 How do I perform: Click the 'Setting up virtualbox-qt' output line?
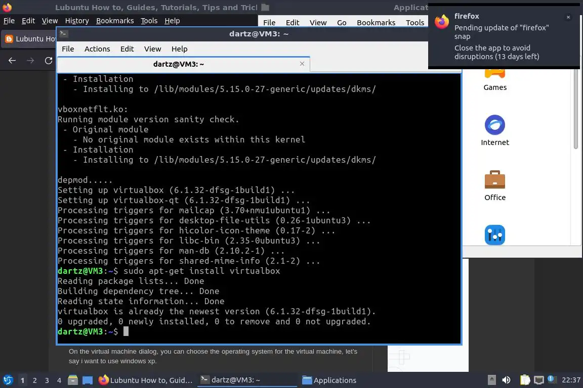(184, 200)
